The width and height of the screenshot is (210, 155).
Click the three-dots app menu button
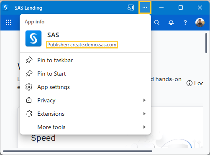click(145, 8)
